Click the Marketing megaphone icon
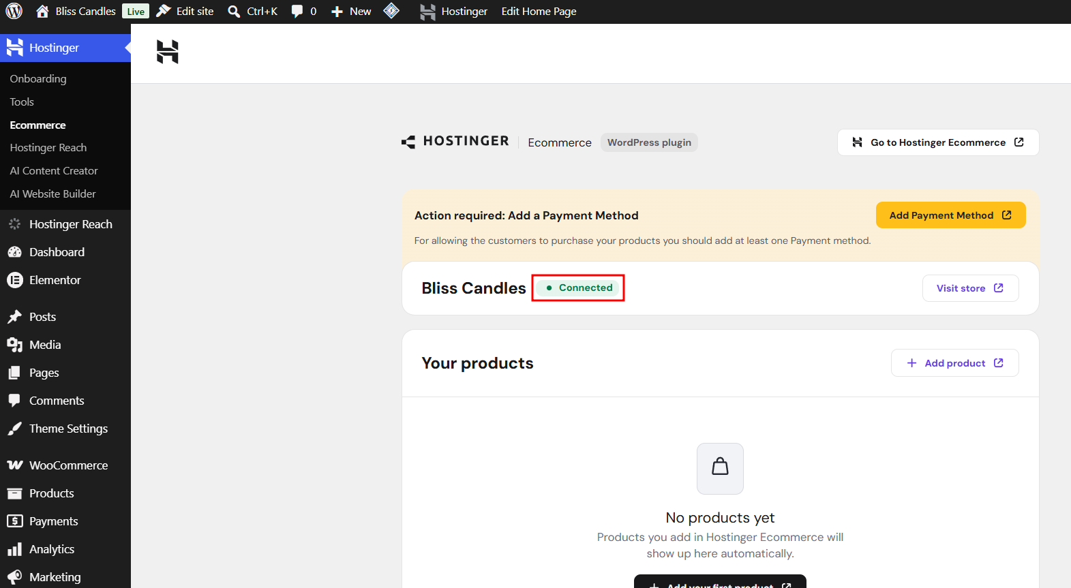1071x588 pixels. point(14,577)
